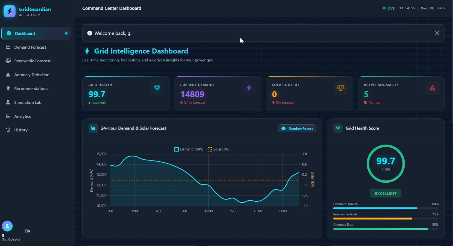Image resolution: width=453 pixels, height=246 pixels.
Task: Navigate to Anomaly Detection
Action: (36, 75)
